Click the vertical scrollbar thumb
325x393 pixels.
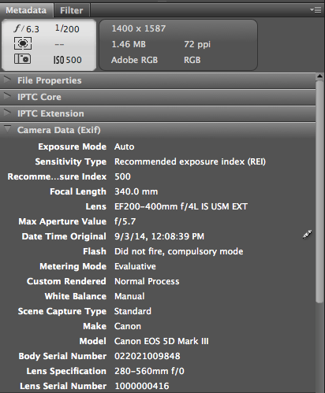(319, 191)
